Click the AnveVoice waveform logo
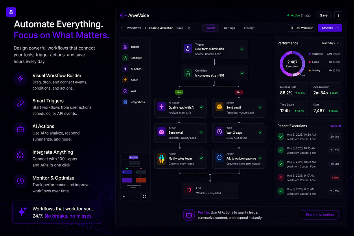The image size is (354, 236). click(123, 15)
